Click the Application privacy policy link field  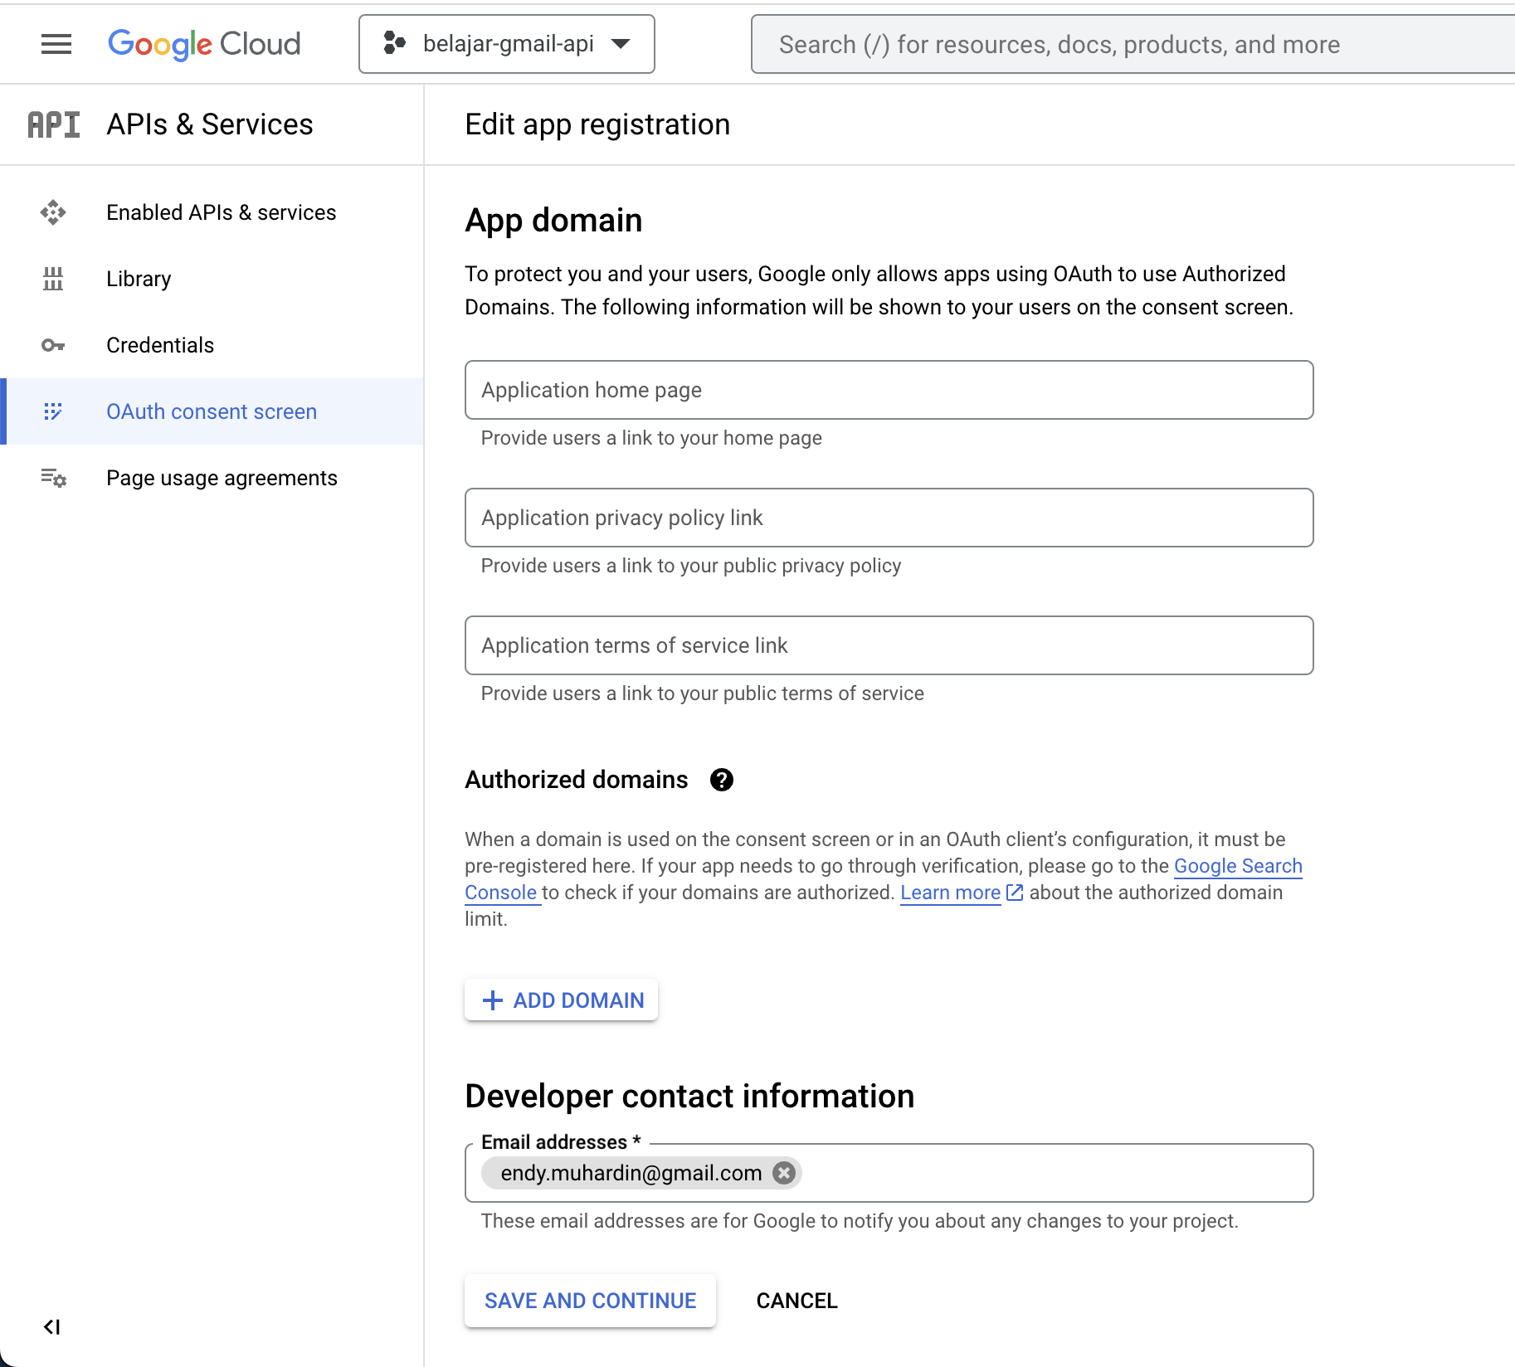point(889,518)
